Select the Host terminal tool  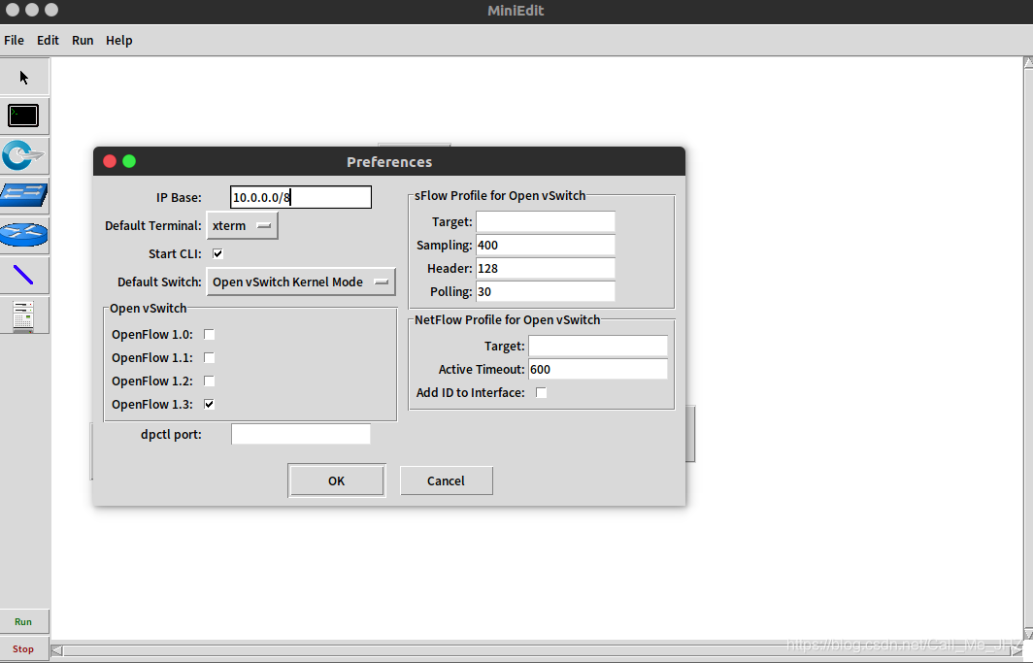click(24, 116)
